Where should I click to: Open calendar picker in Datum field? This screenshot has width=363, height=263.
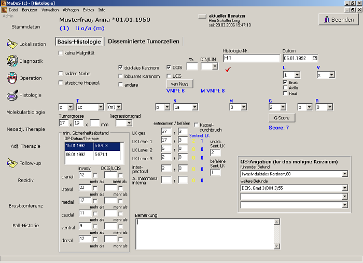[315, 58]
